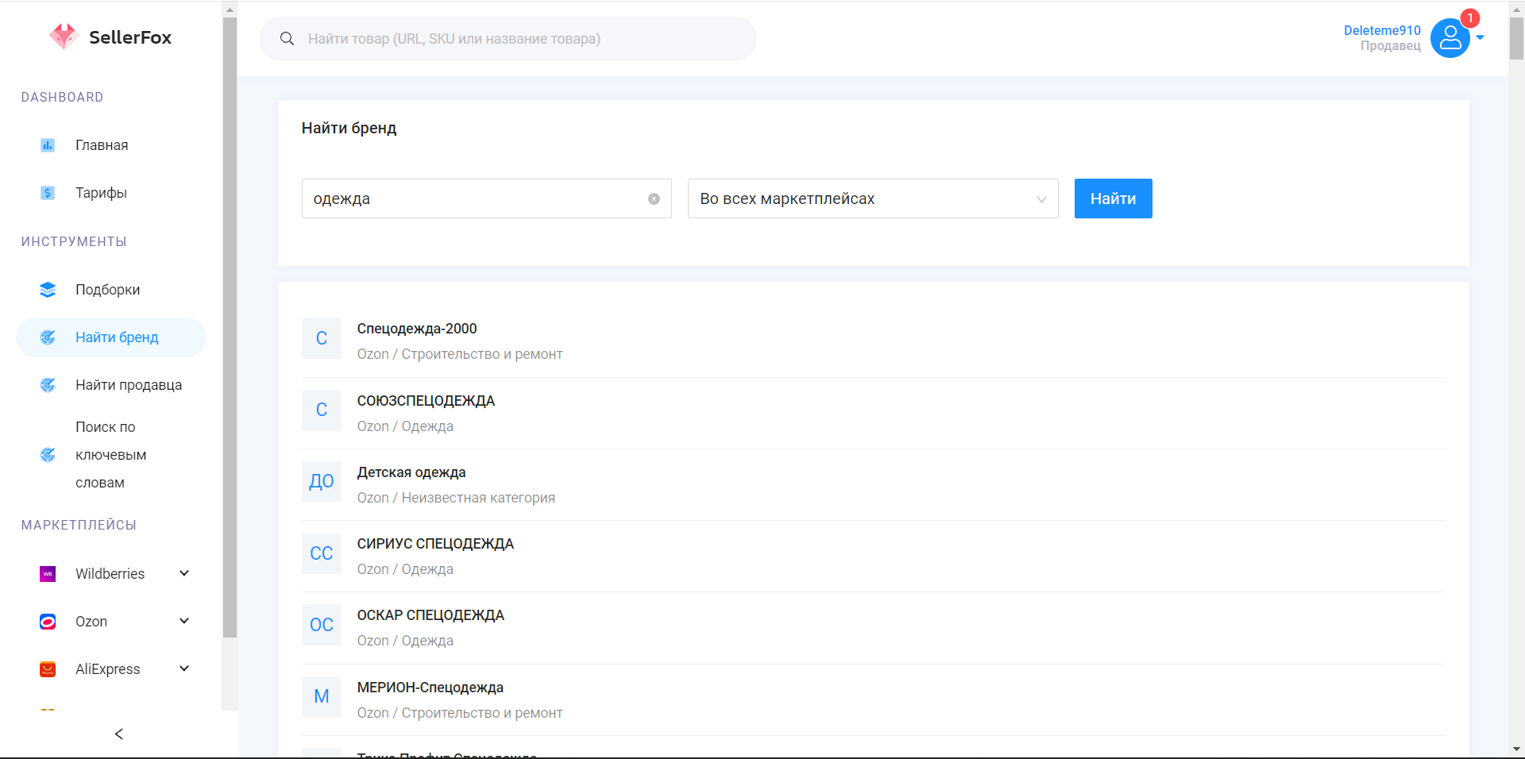This screenshot has height=759, width=1525.
Task: Open the Во всех маркетплейсах dropdown
Action: 873,198
